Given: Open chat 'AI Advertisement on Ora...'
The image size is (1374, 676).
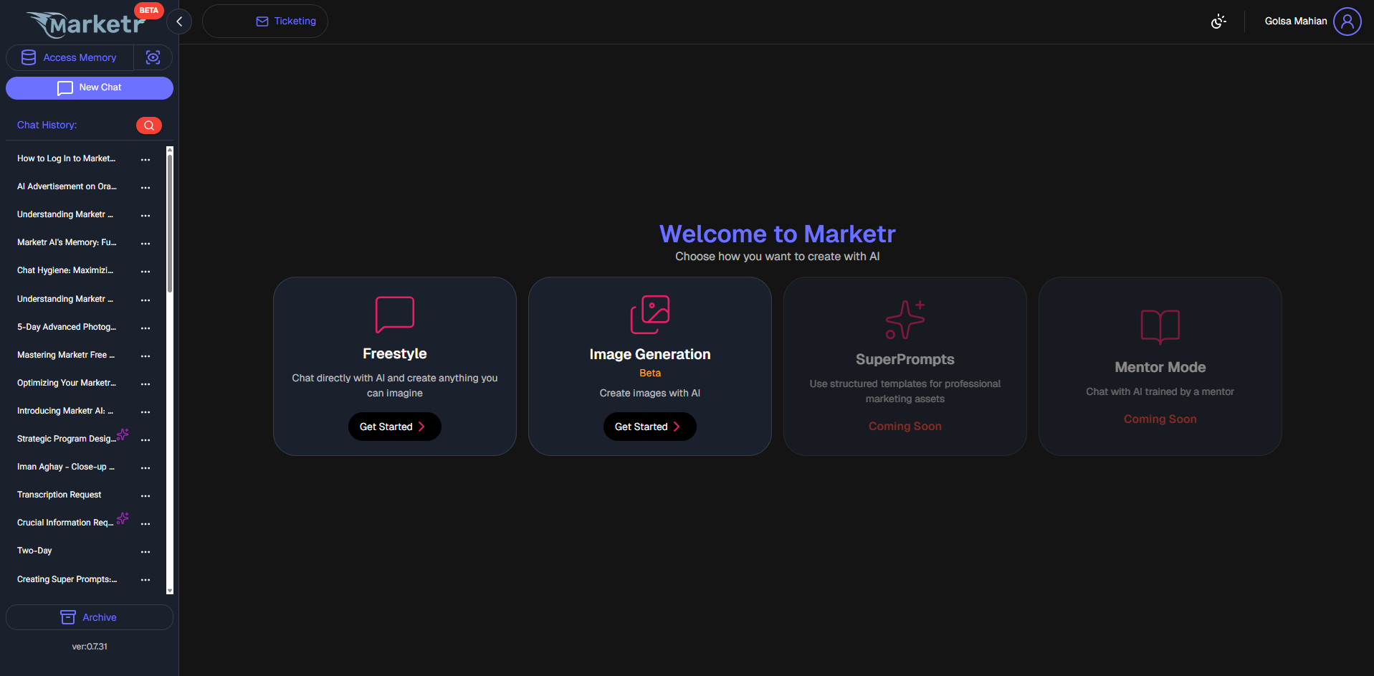Looking at the screenshot, I should [67, 186].
